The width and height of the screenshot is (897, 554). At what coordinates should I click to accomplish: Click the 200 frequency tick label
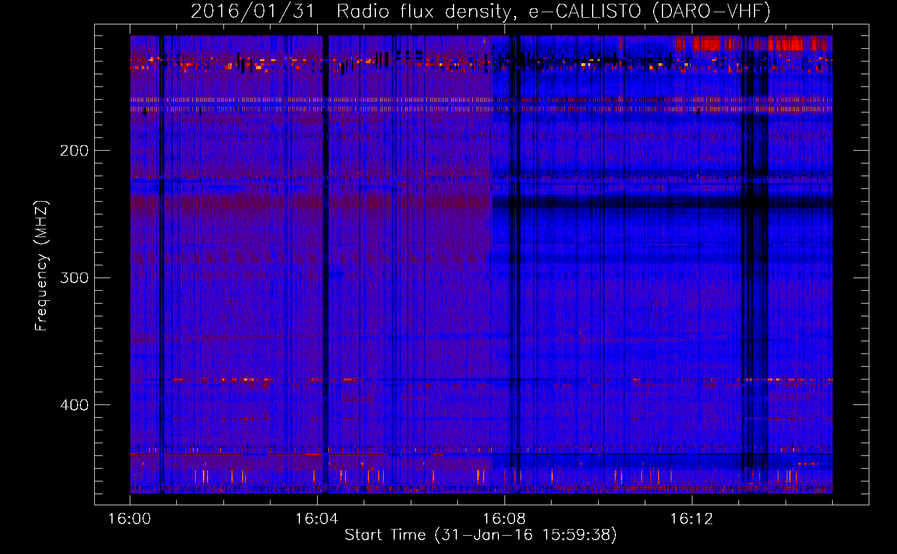74,151
